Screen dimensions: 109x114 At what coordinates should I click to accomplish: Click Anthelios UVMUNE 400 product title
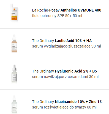click(x=81, y=10)
